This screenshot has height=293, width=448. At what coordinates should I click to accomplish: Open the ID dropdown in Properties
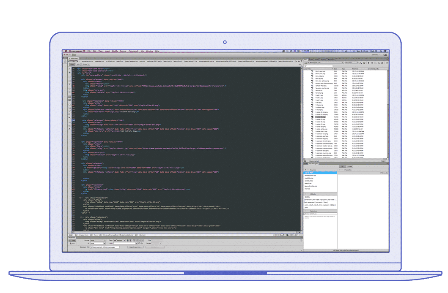click(x=98, y=244)
